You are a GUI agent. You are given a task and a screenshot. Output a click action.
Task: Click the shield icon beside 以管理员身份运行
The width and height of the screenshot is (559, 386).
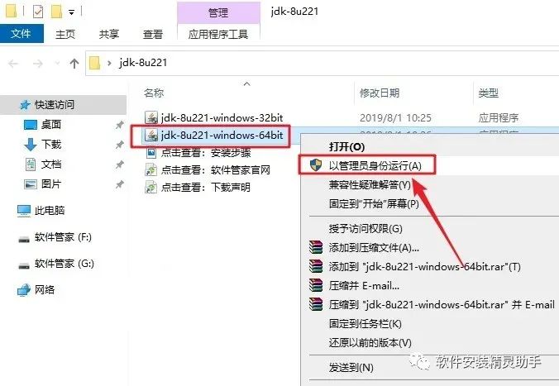(316, 165)
